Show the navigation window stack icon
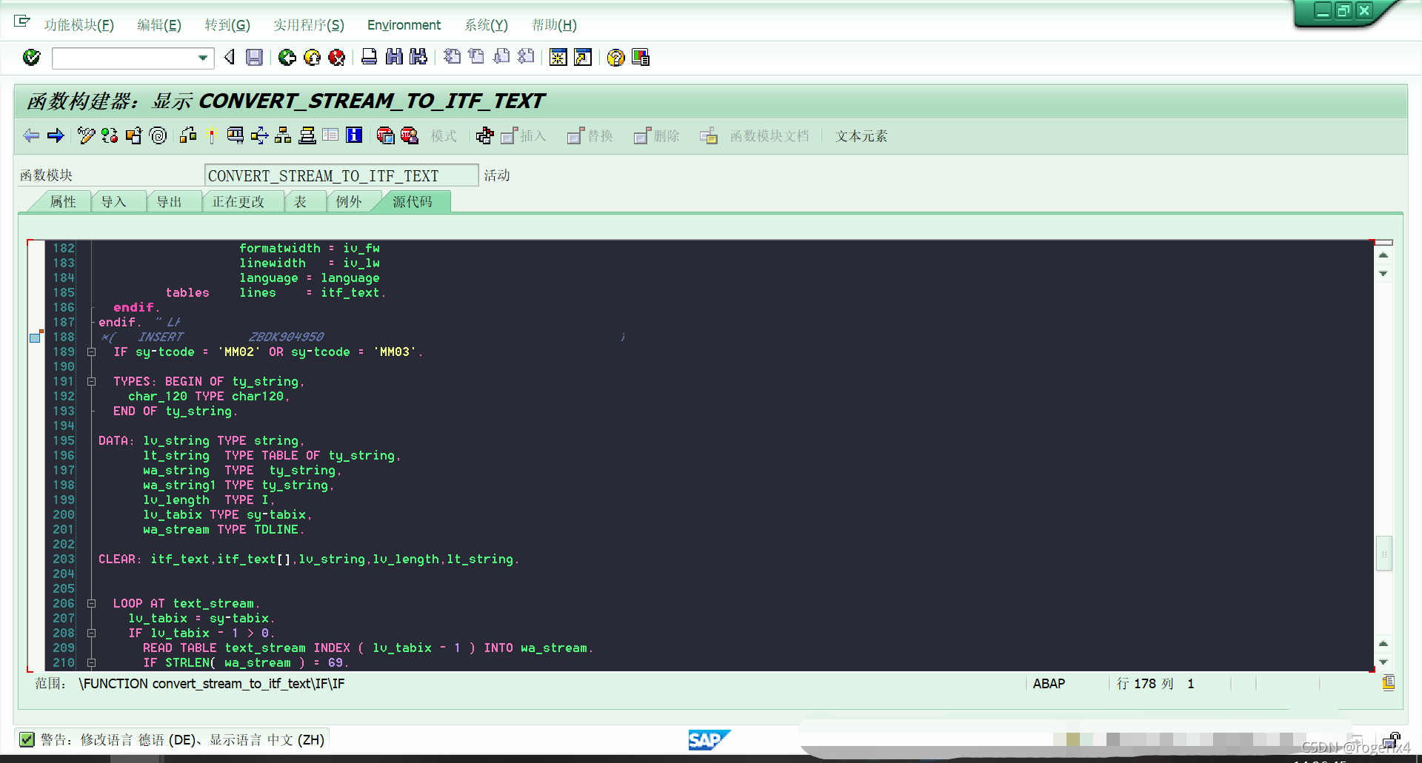Image resolution: width=1422 pixels, height=763 pixels. [x=307, y=135]
